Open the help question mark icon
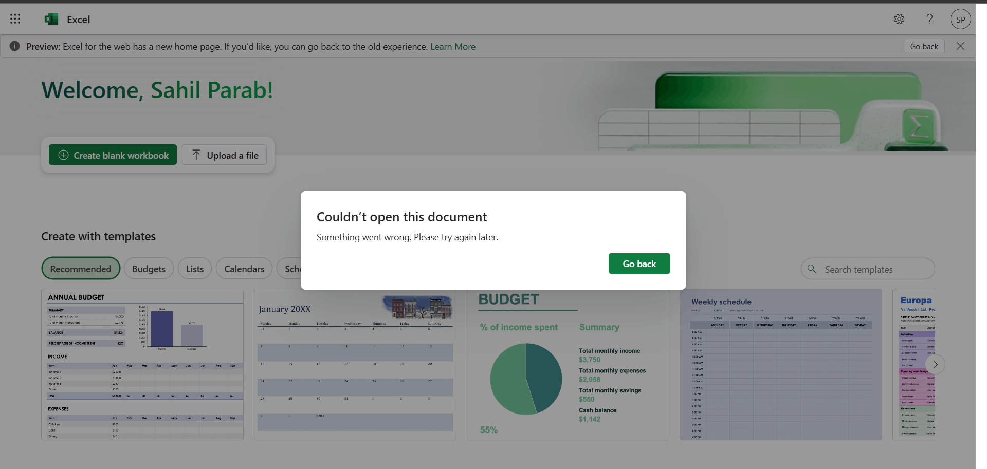The height and width of the screenshot is (469, 987). pos(929,19)
